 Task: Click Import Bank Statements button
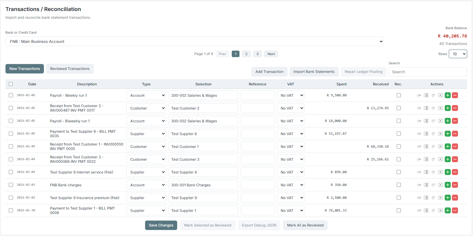[314, 72]
